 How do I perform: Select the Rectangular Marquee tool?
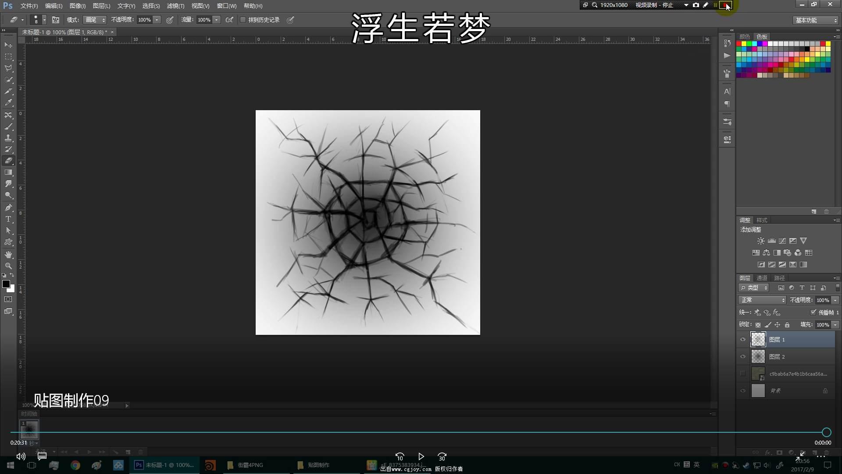(8, 57)
